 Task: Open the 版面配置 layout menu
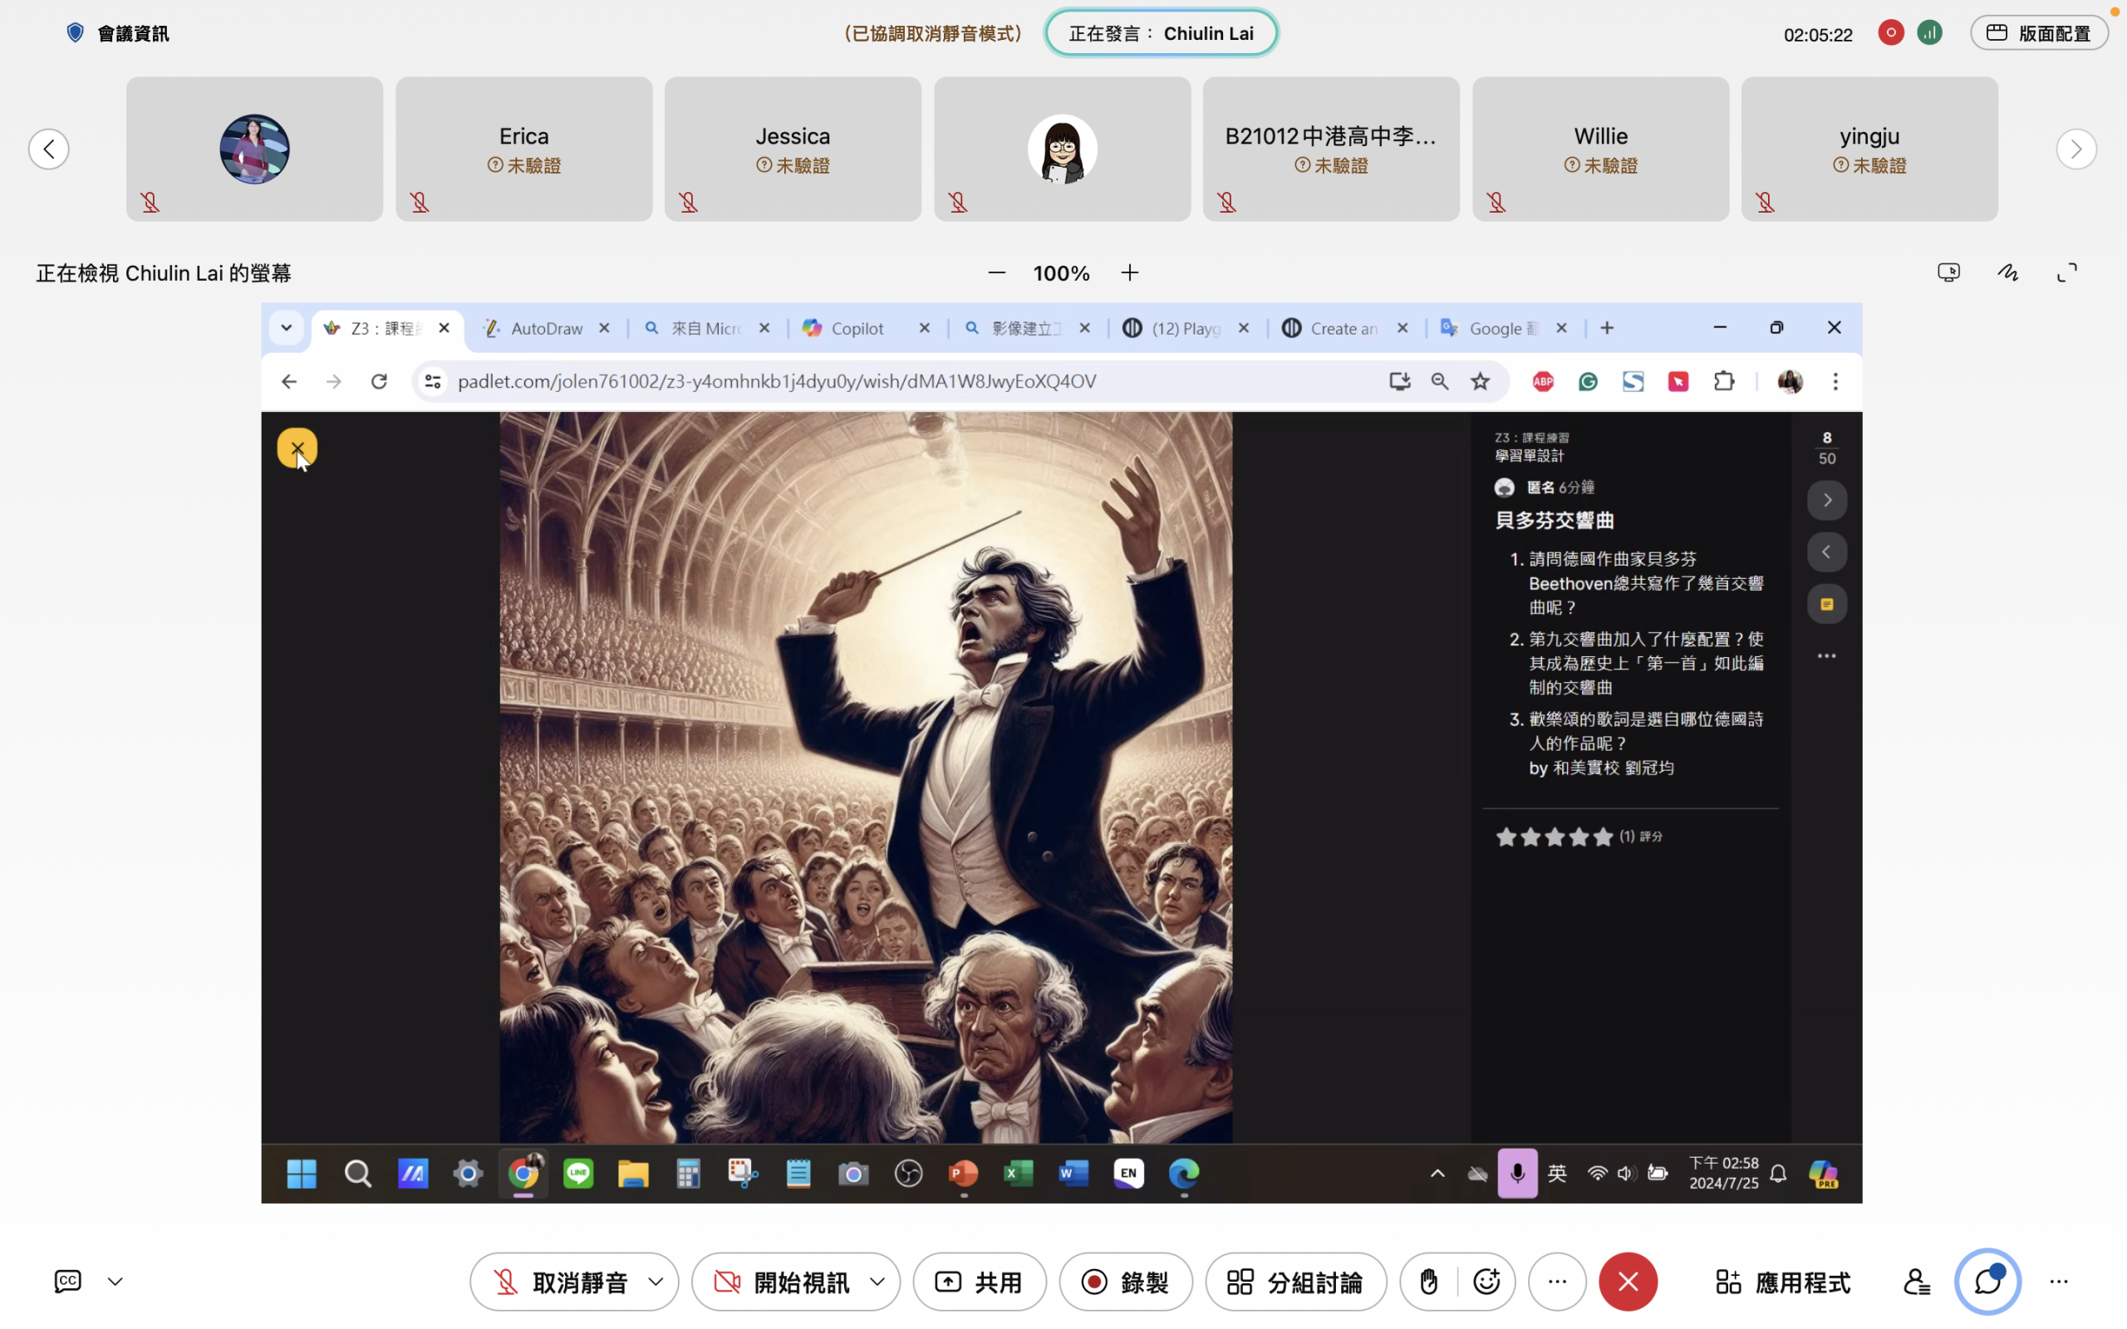[x=2038, y=33]
